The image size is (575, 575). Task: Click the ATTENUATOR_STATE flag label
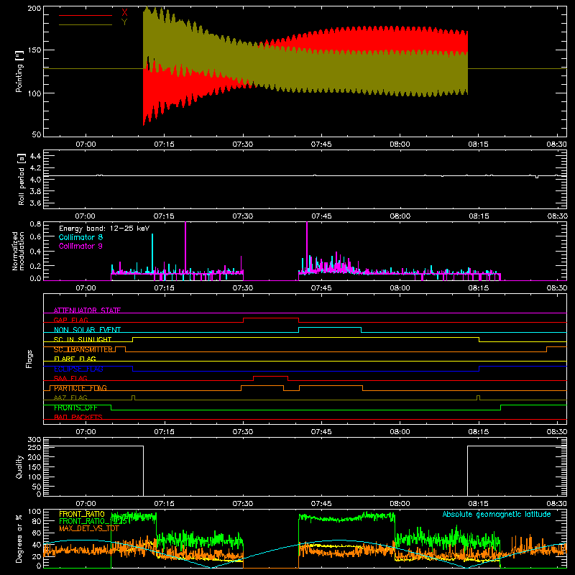87,310
